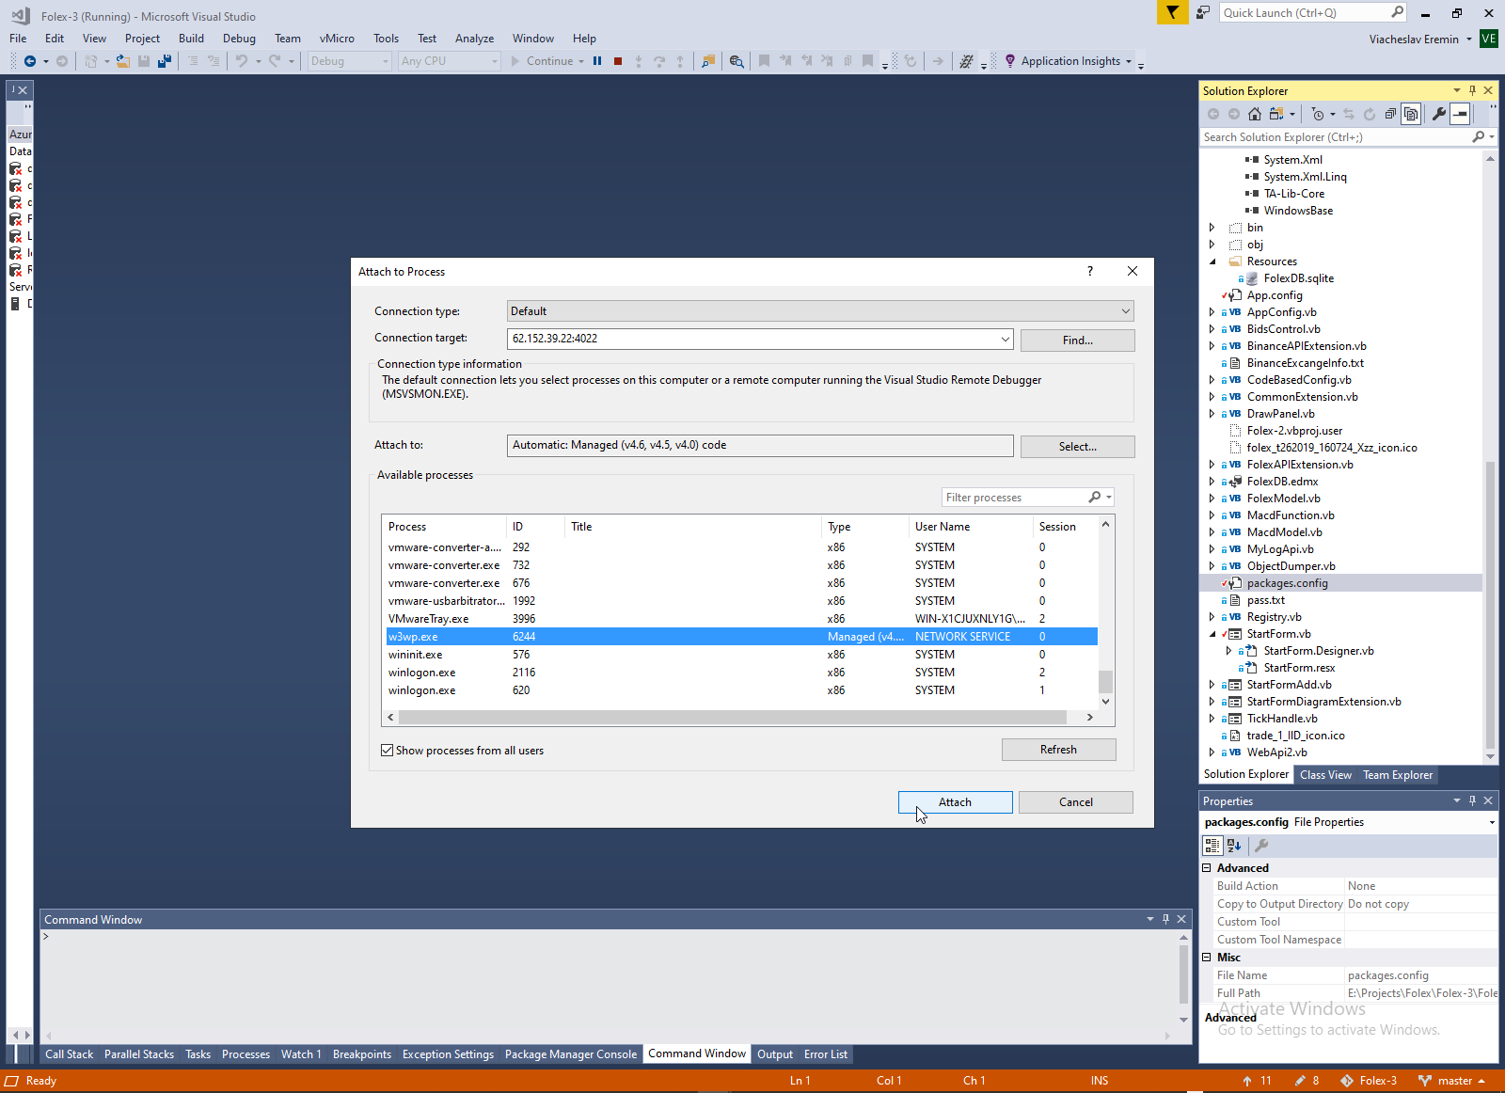Open the master branch selector in status bar
The width and height of the screenshot is (1505, 1093).
click(1451, 1081)
